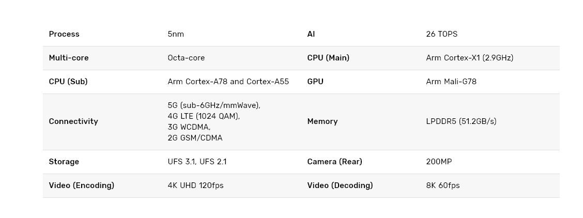This screenshot has width=583, height=218.
Task: Click the 4G LTE (1024 QAM) line
Action: tap(204, 116)
